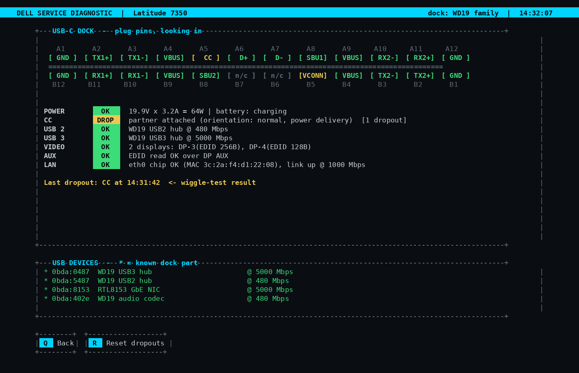Click the B8 pin label
The height and width of the screenshot is (373, 579).
tap(203, 84)
